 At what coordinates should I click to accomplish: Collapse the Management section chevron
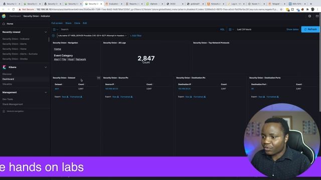point(46,92)
